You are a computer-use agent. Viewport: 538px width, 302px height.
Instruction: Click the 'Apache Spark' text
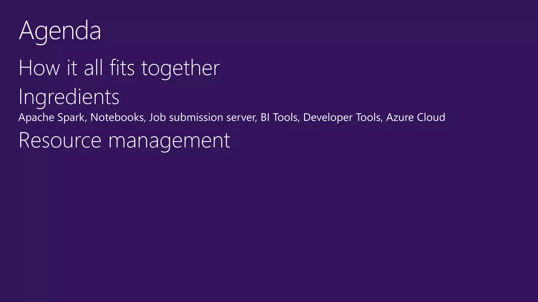coord(51,117)
